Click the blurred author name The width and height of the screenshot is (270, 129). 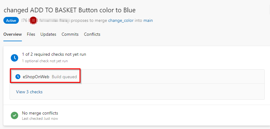click(55, 20)
